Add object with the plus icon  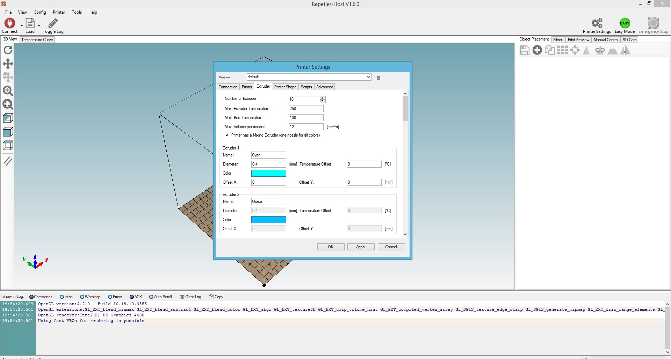click(537, 50)
